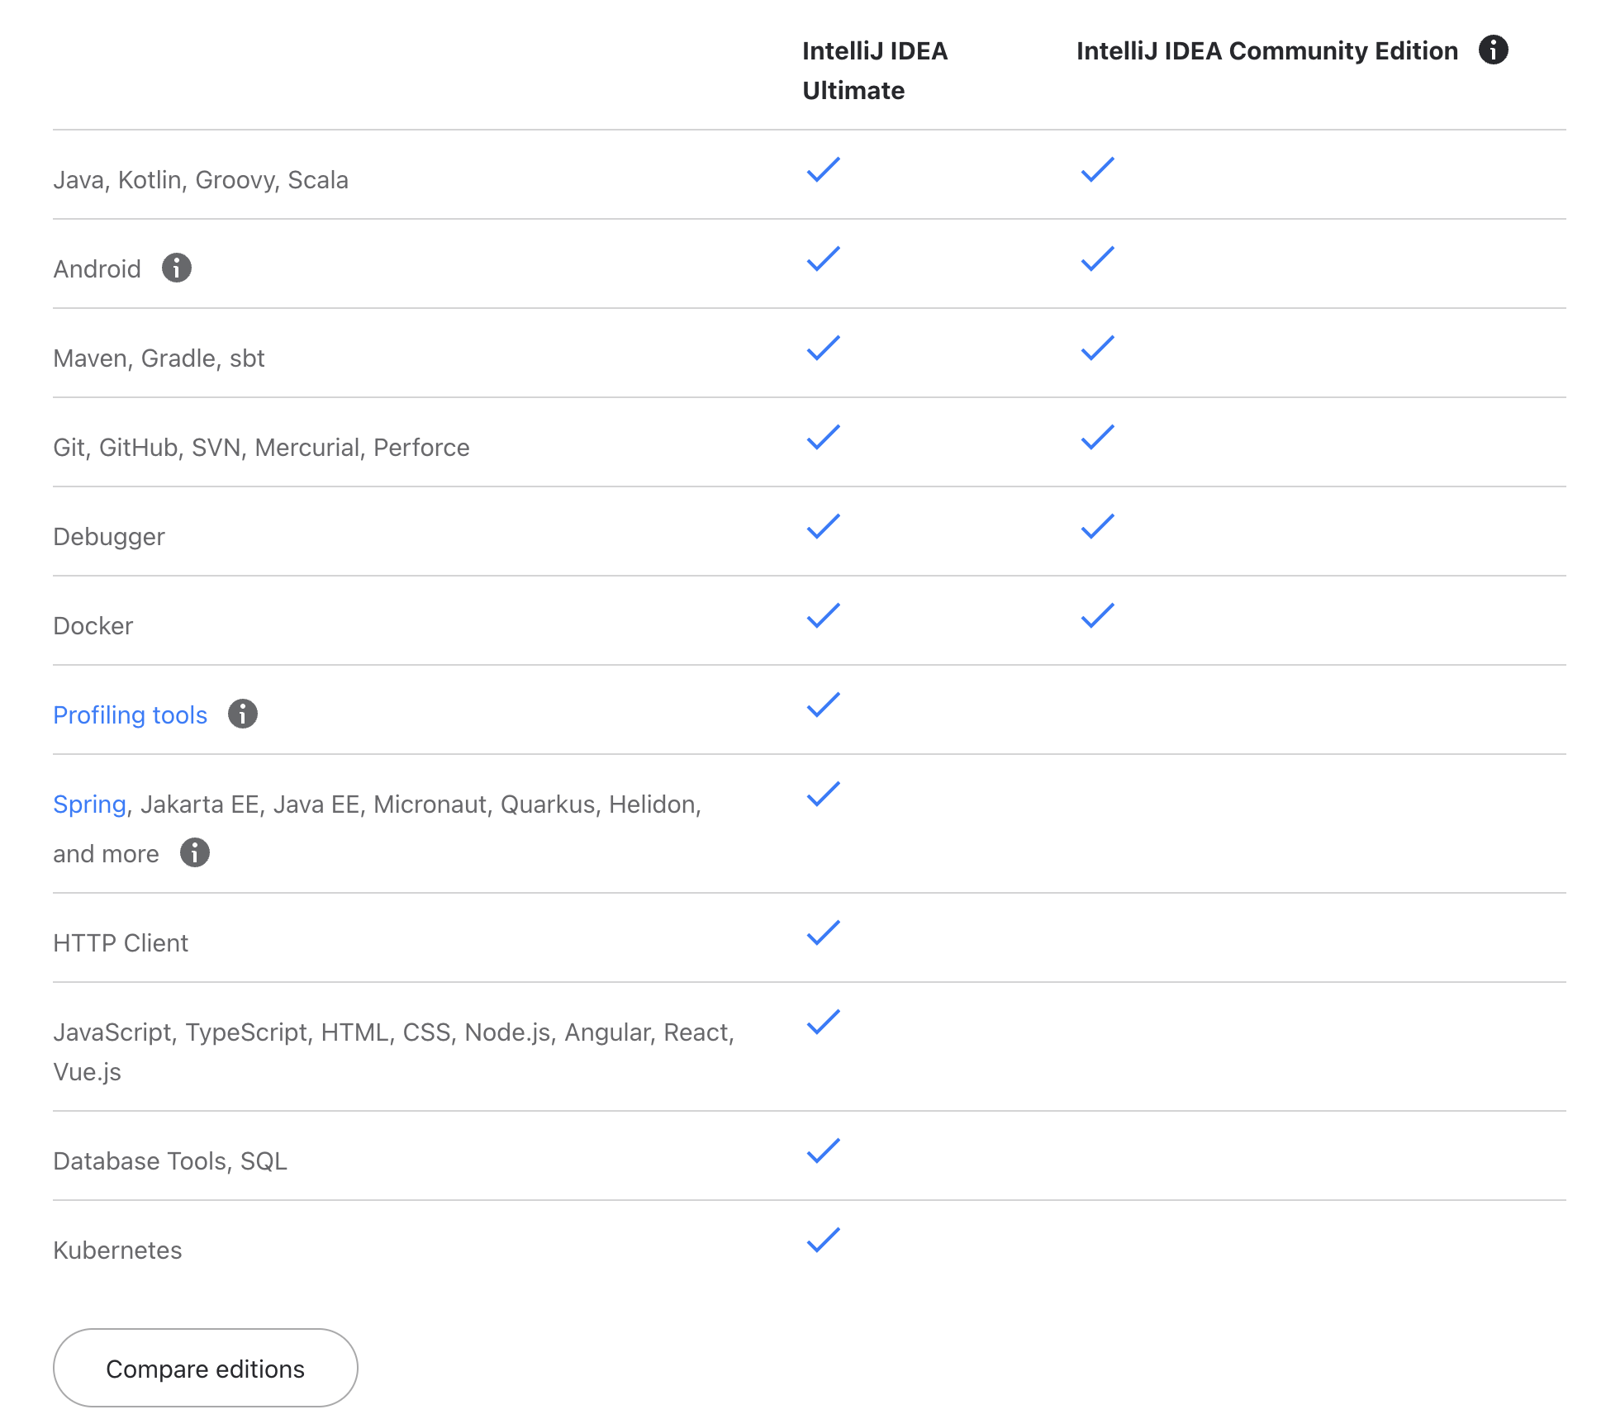Click Community checkmark for Maven, Gradle row
The image size is (1606, 1419).
click(1097, 348)
